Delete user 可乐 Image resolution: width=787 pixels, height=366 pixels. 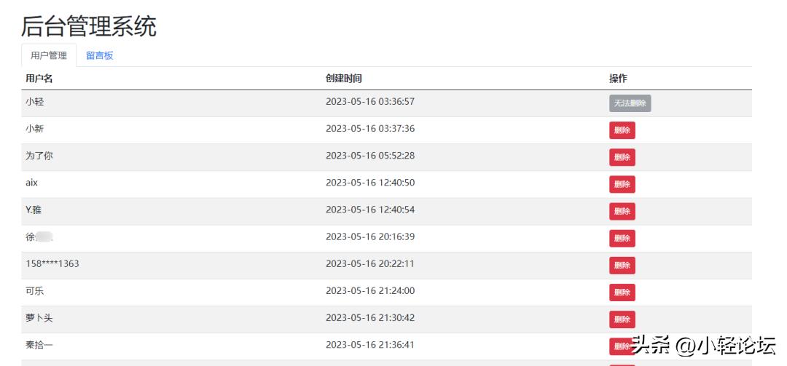622,292
